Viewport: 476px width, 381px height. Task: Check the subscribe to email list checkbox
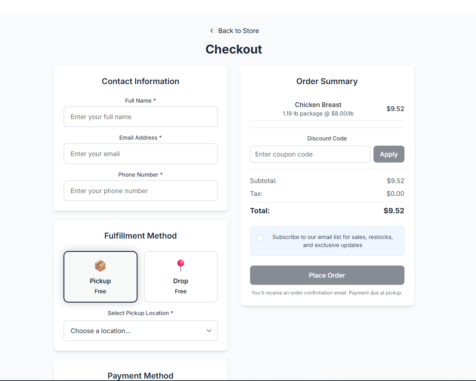260,237
